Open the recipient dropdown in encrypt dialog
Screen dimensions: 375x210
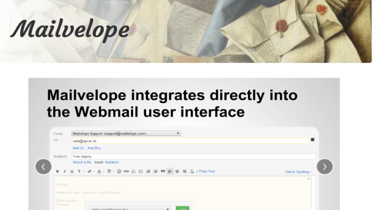click(x=130, y=208)
